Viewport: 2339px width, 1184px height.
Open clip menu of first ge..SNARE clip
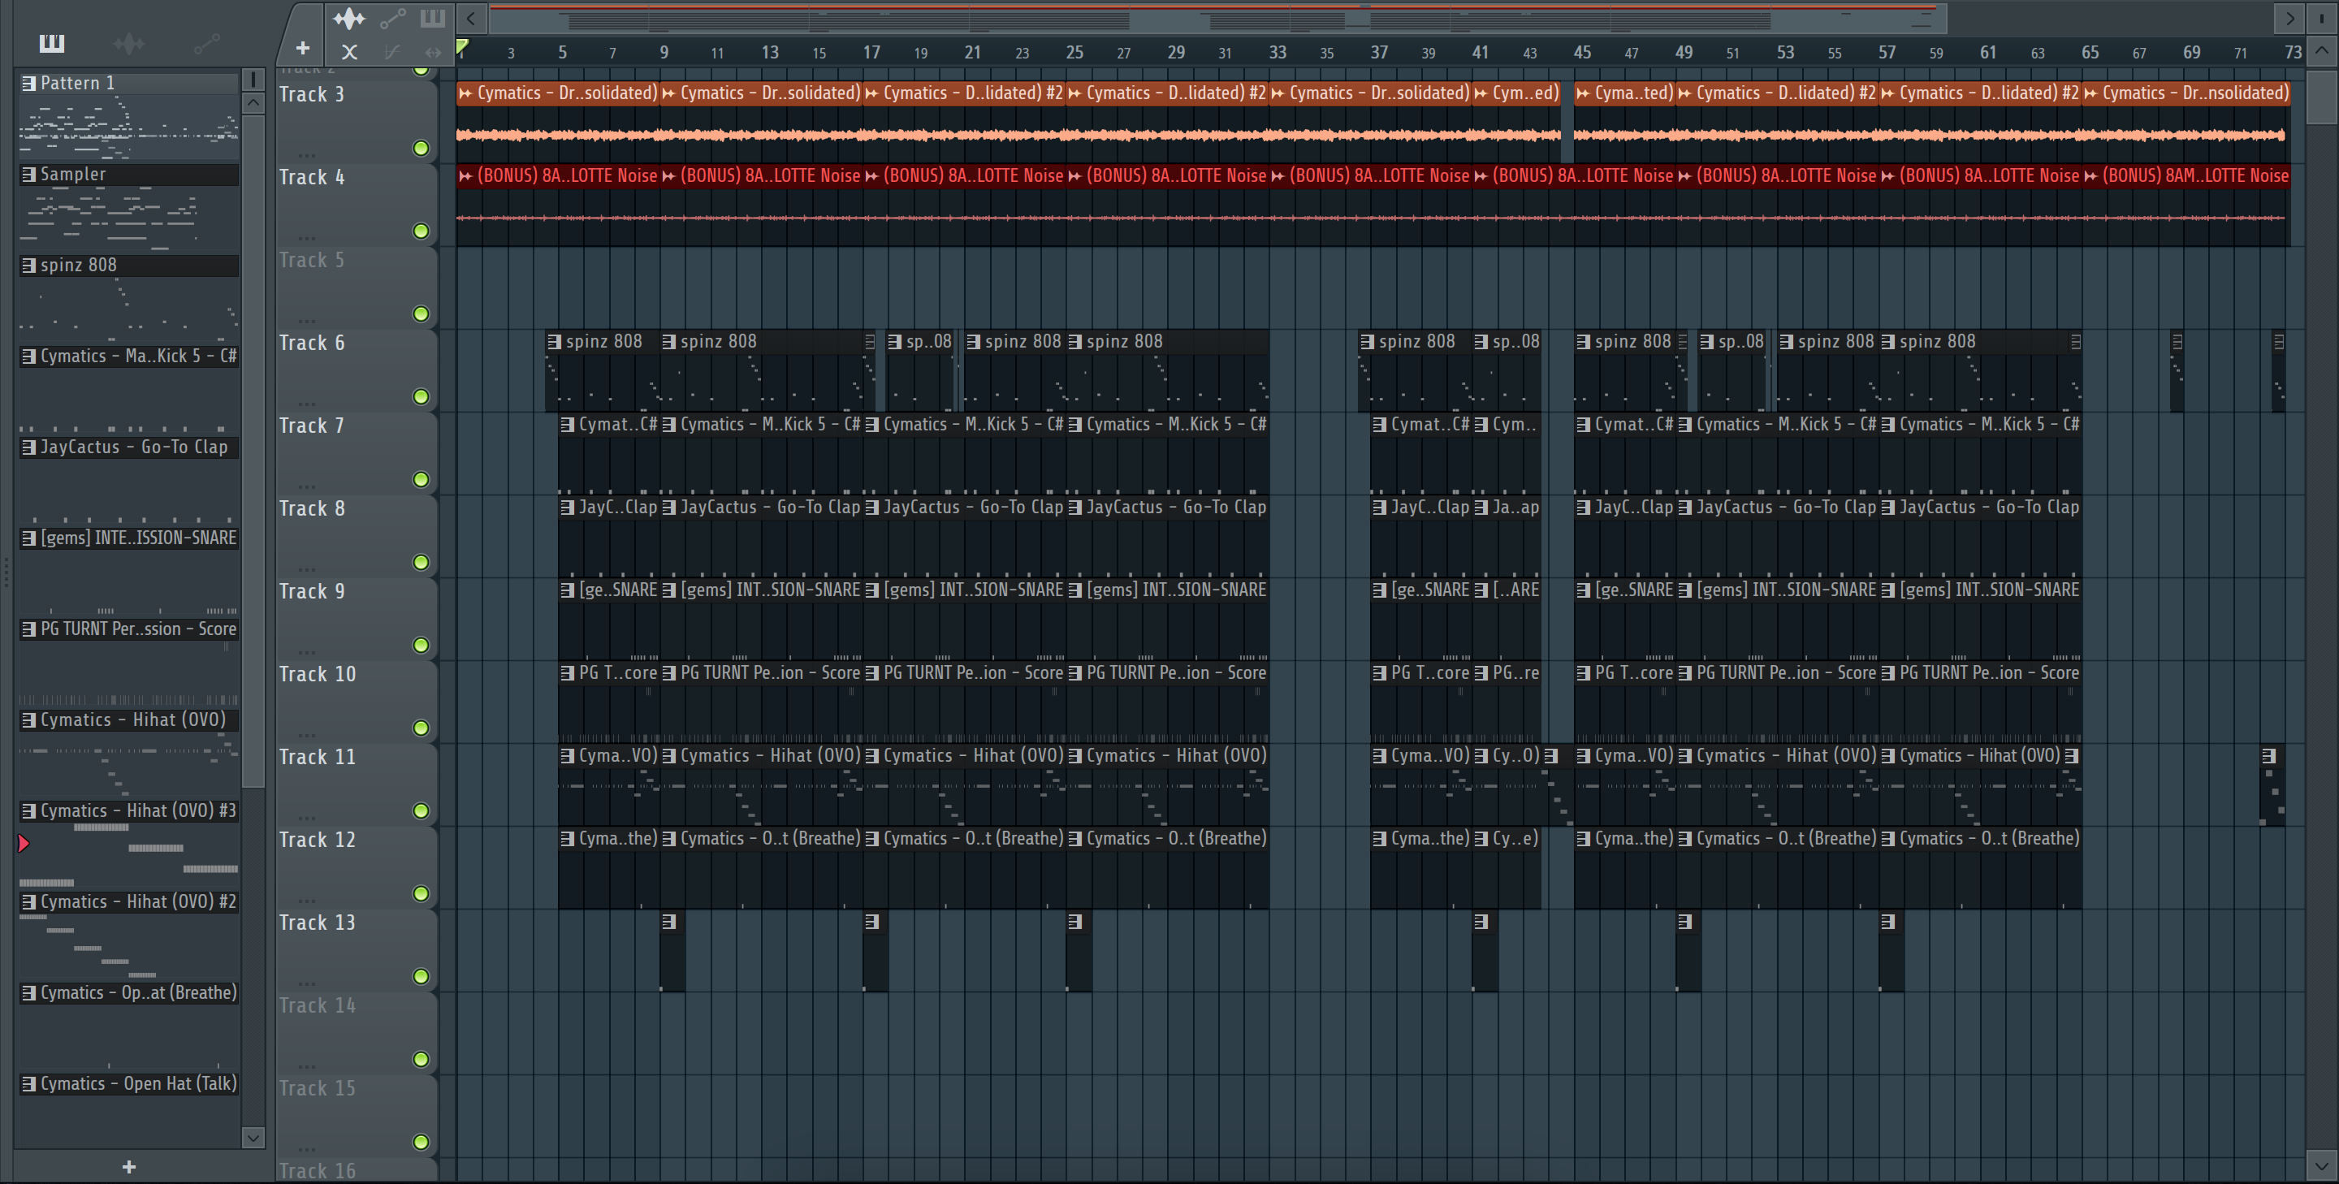(x=568, y=590)
